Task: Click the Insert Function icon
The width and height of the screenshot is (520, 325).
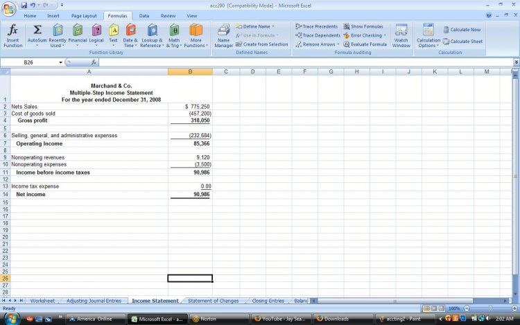Action: [12, 35]
